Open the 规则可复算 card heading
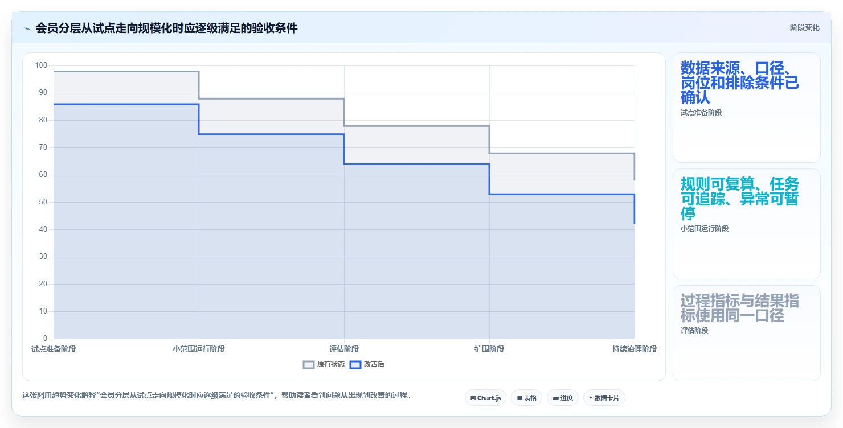This screenshot has width=843, height=428. pos(740,199)
